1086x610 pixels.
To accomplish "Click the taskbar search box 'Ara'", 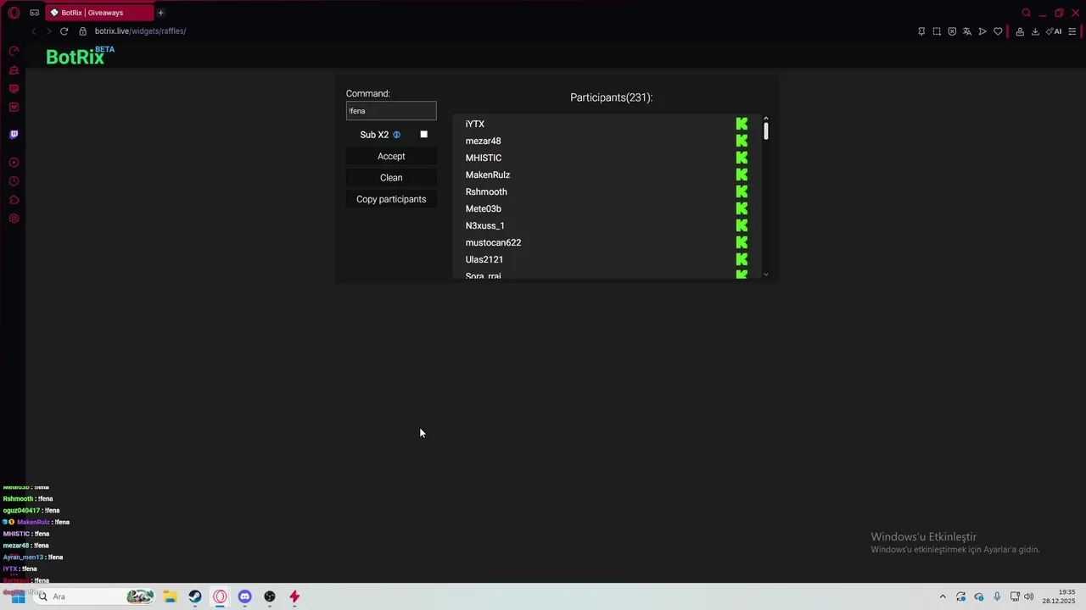I will 96,596.
